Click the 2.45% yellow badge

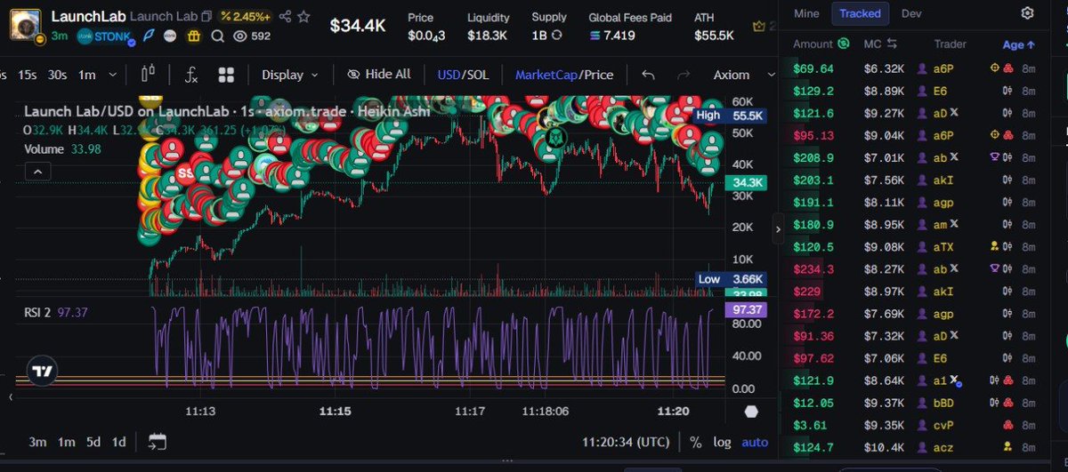pyautogui.click(x=247, y=17)
